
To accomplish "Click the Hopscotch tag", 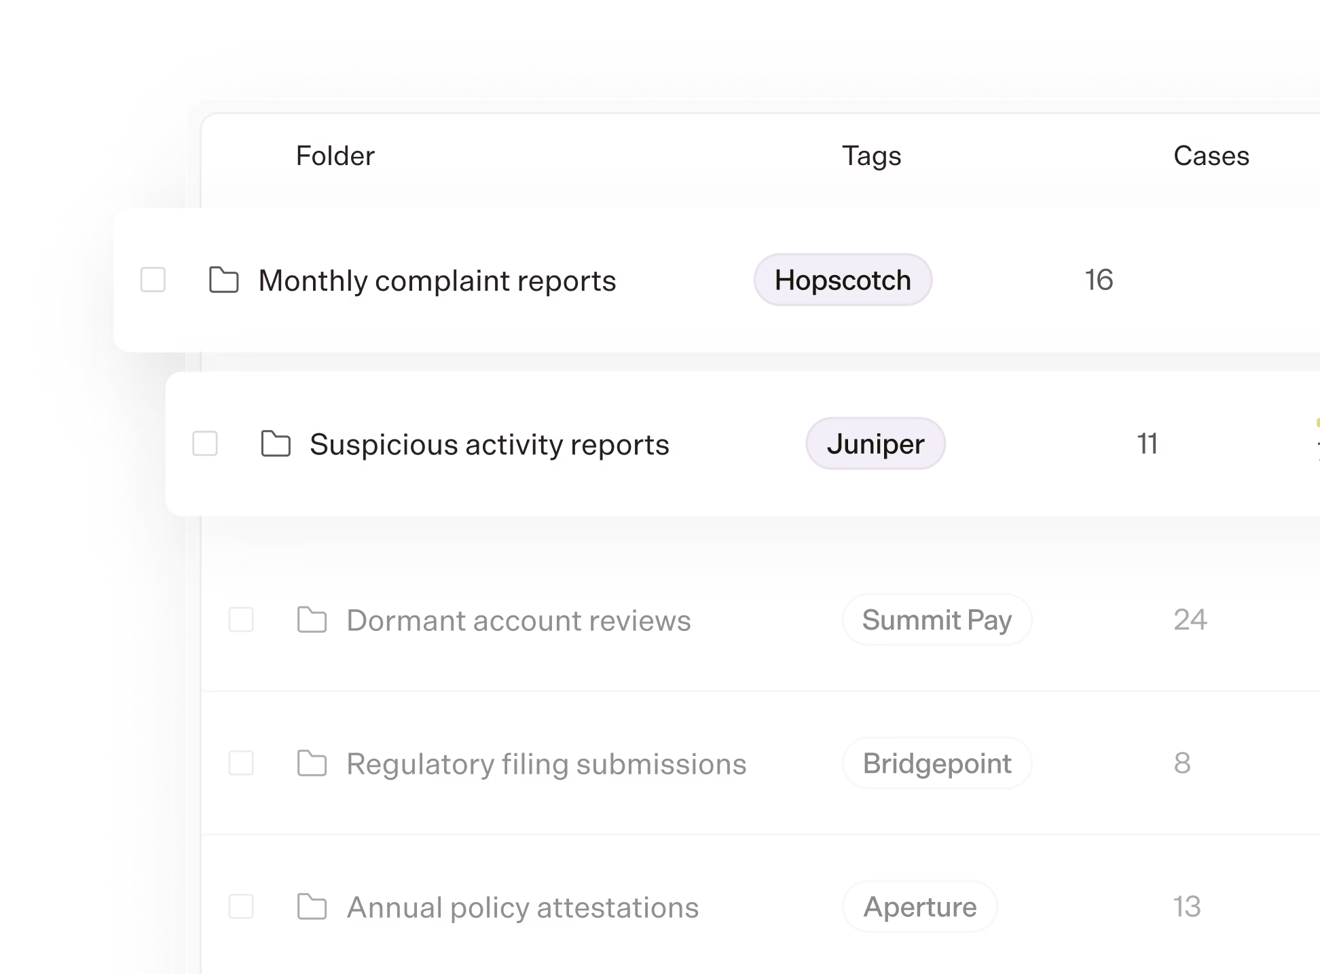I will click(x=843, y=280).
